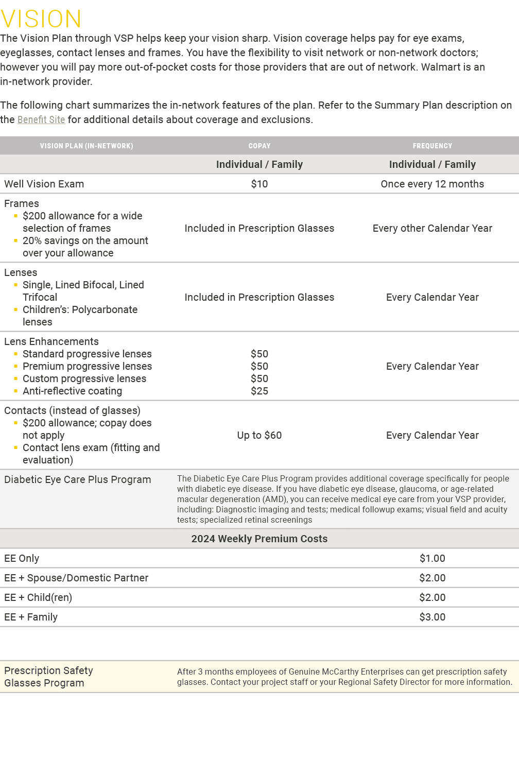Screen dimensions: 519x758
Task: Click the Up to $60 contacts copay
Action: (259, 435)
